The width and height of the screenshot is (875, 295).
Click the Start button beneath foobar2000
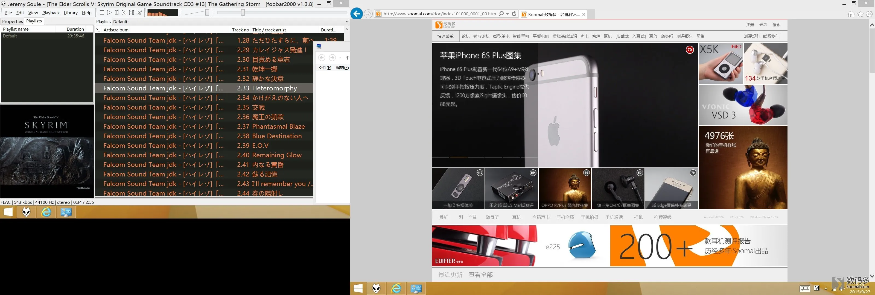pyautogui.click(x=8, y=212)
